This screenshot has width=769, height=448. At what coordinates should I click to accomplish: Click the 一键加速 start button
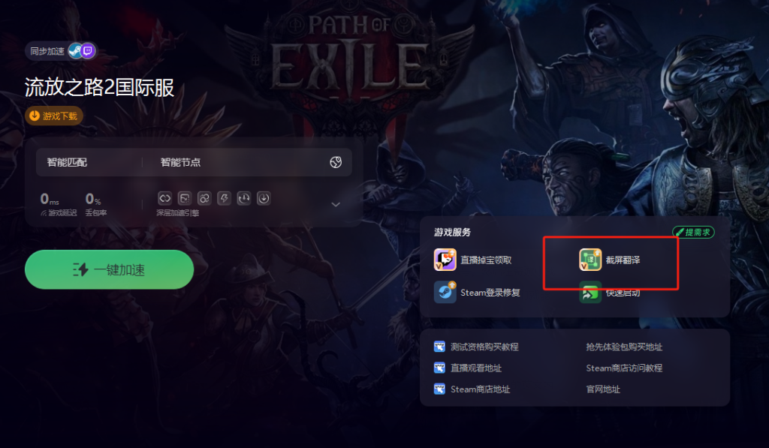click(110, 269)
